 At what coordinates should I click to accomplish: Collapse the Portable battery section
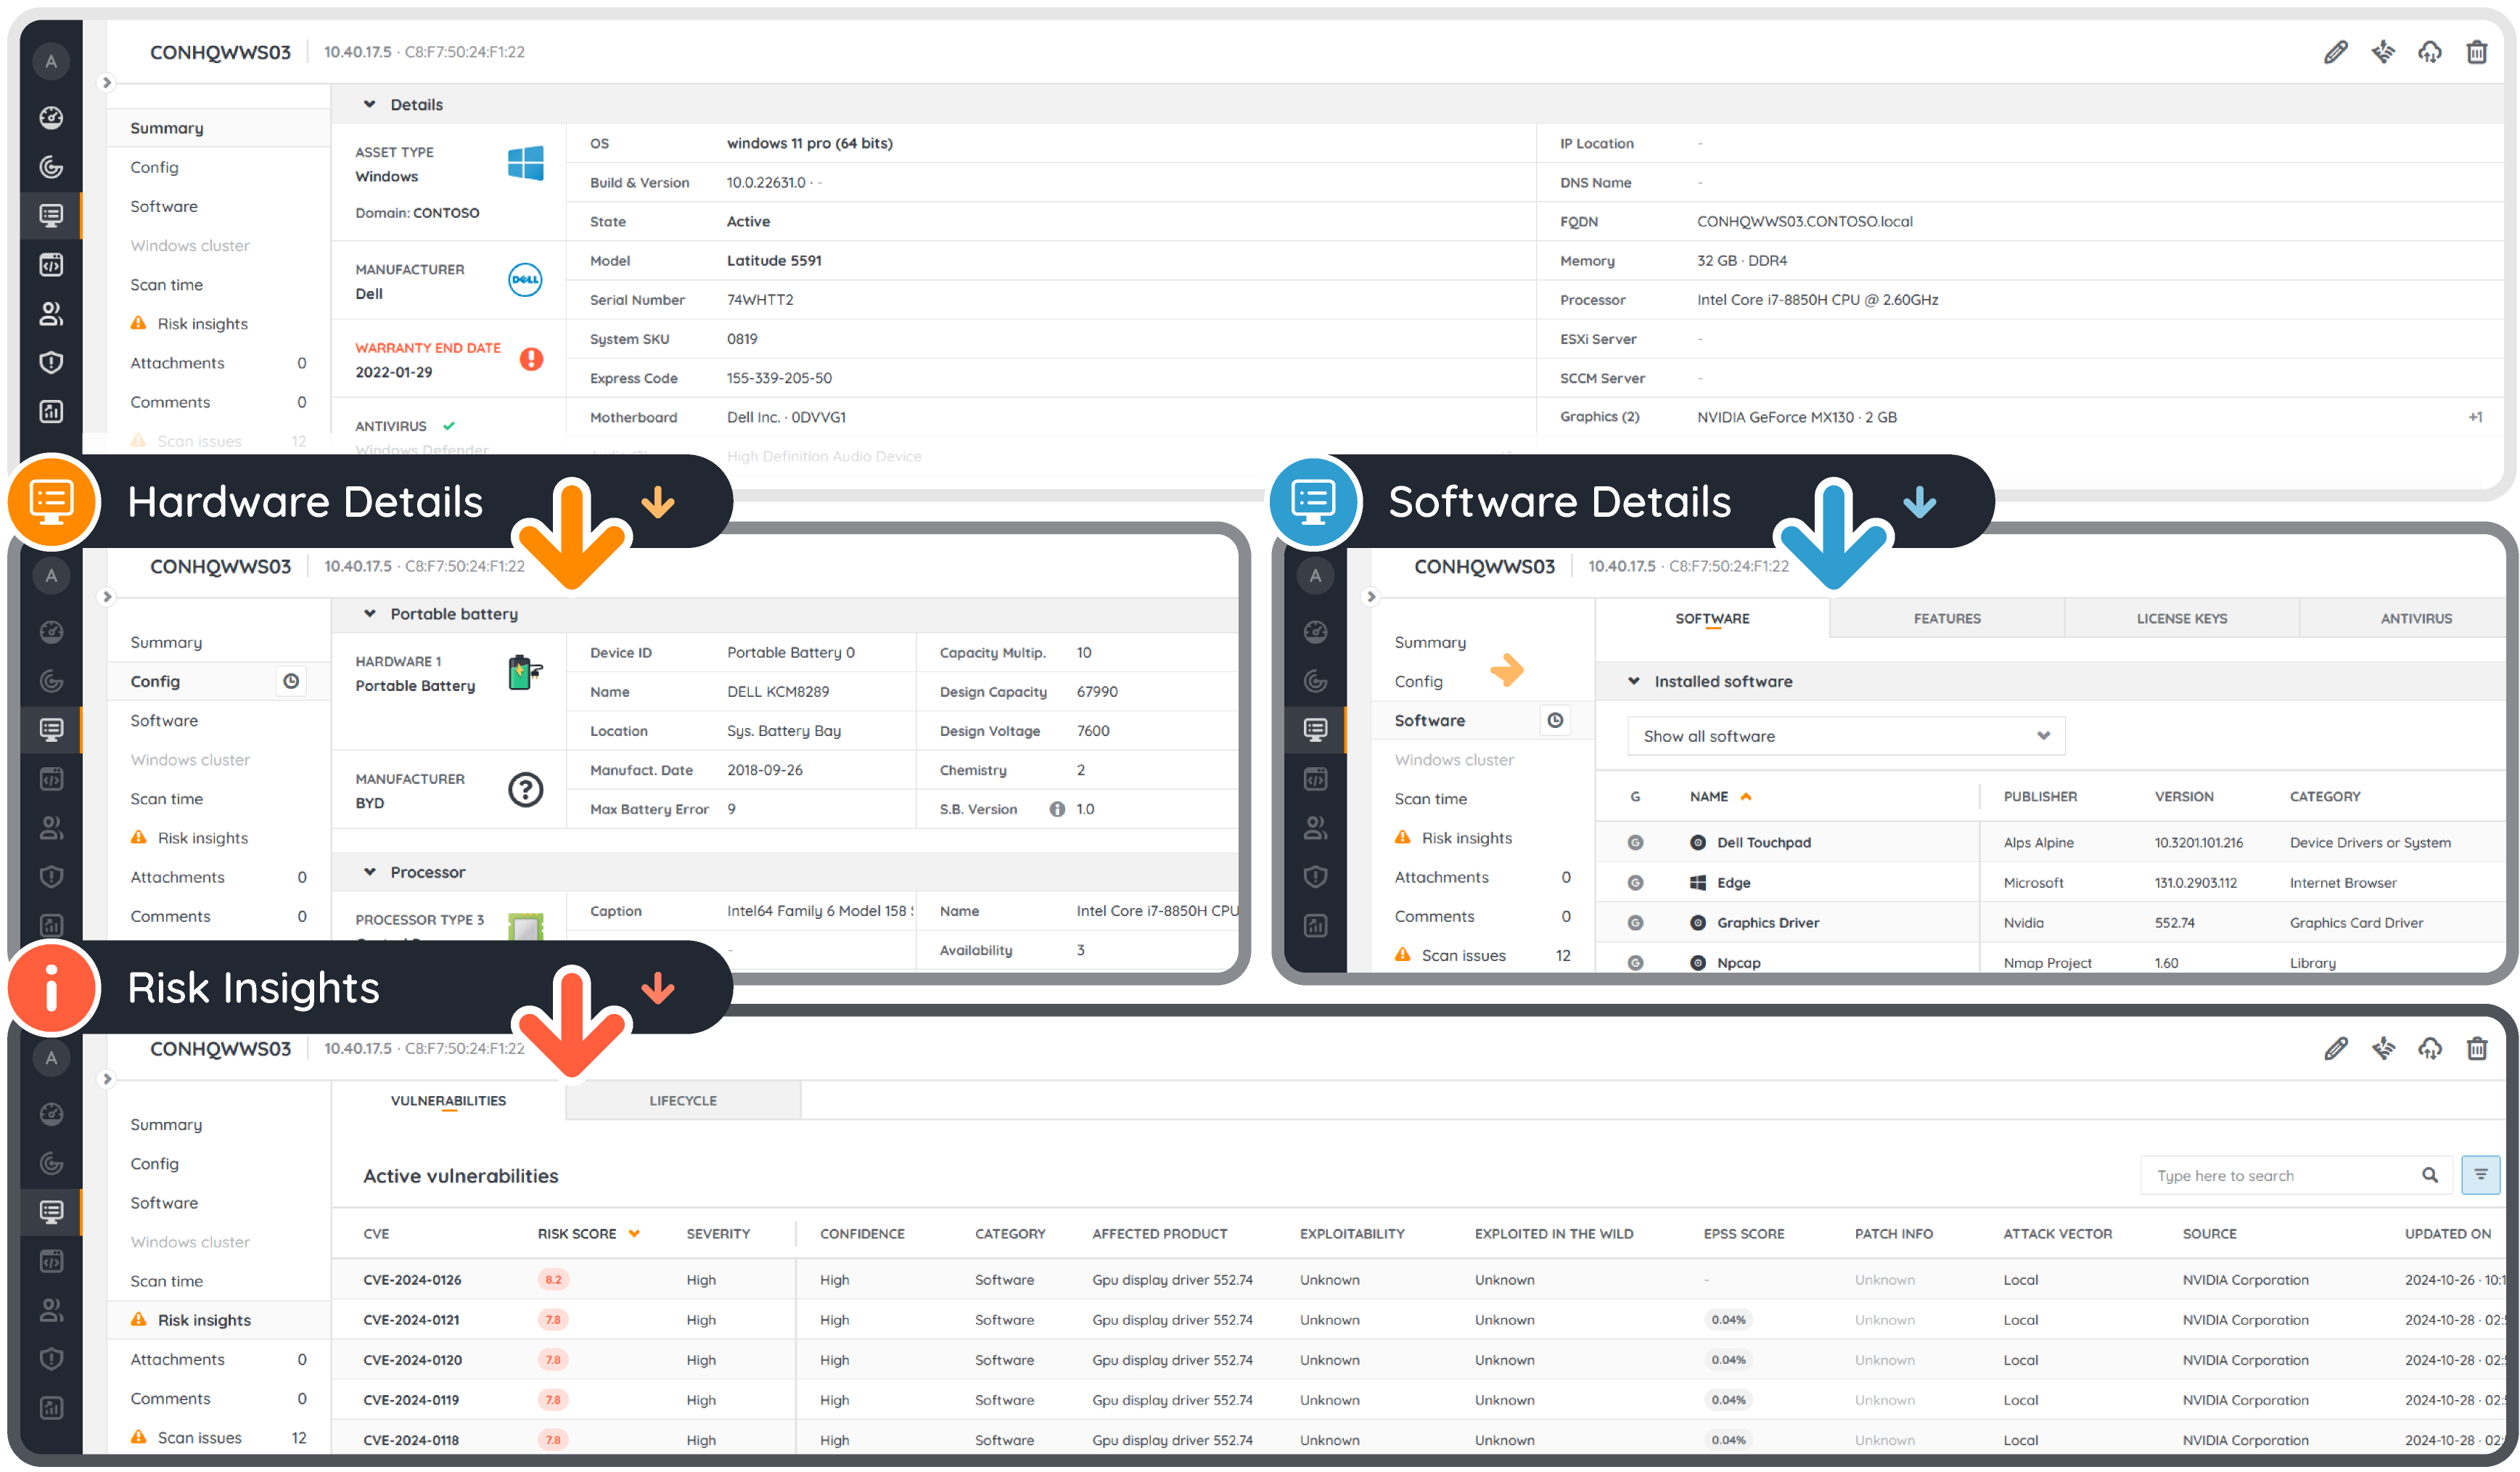coord(370,614)
